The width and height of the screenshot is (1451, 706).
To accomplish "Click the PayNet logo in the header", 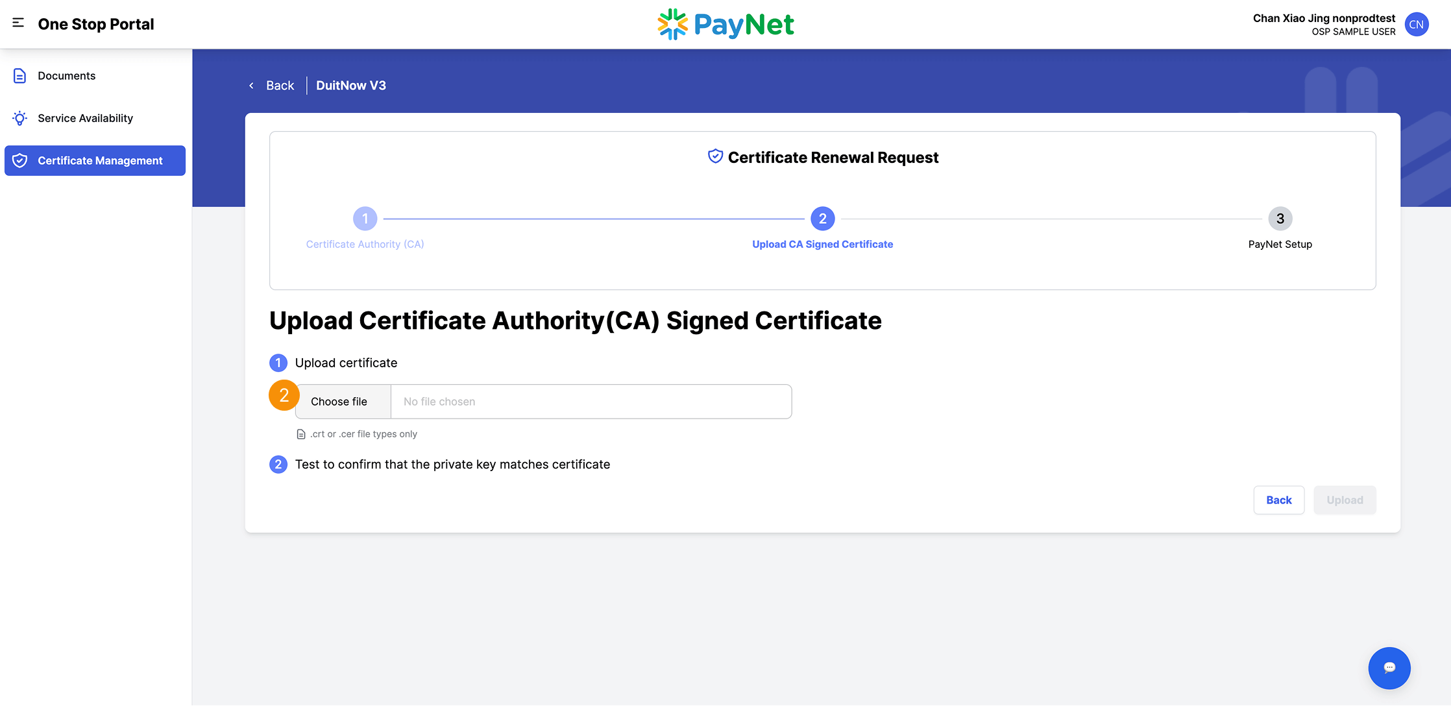I will [725, 24].
